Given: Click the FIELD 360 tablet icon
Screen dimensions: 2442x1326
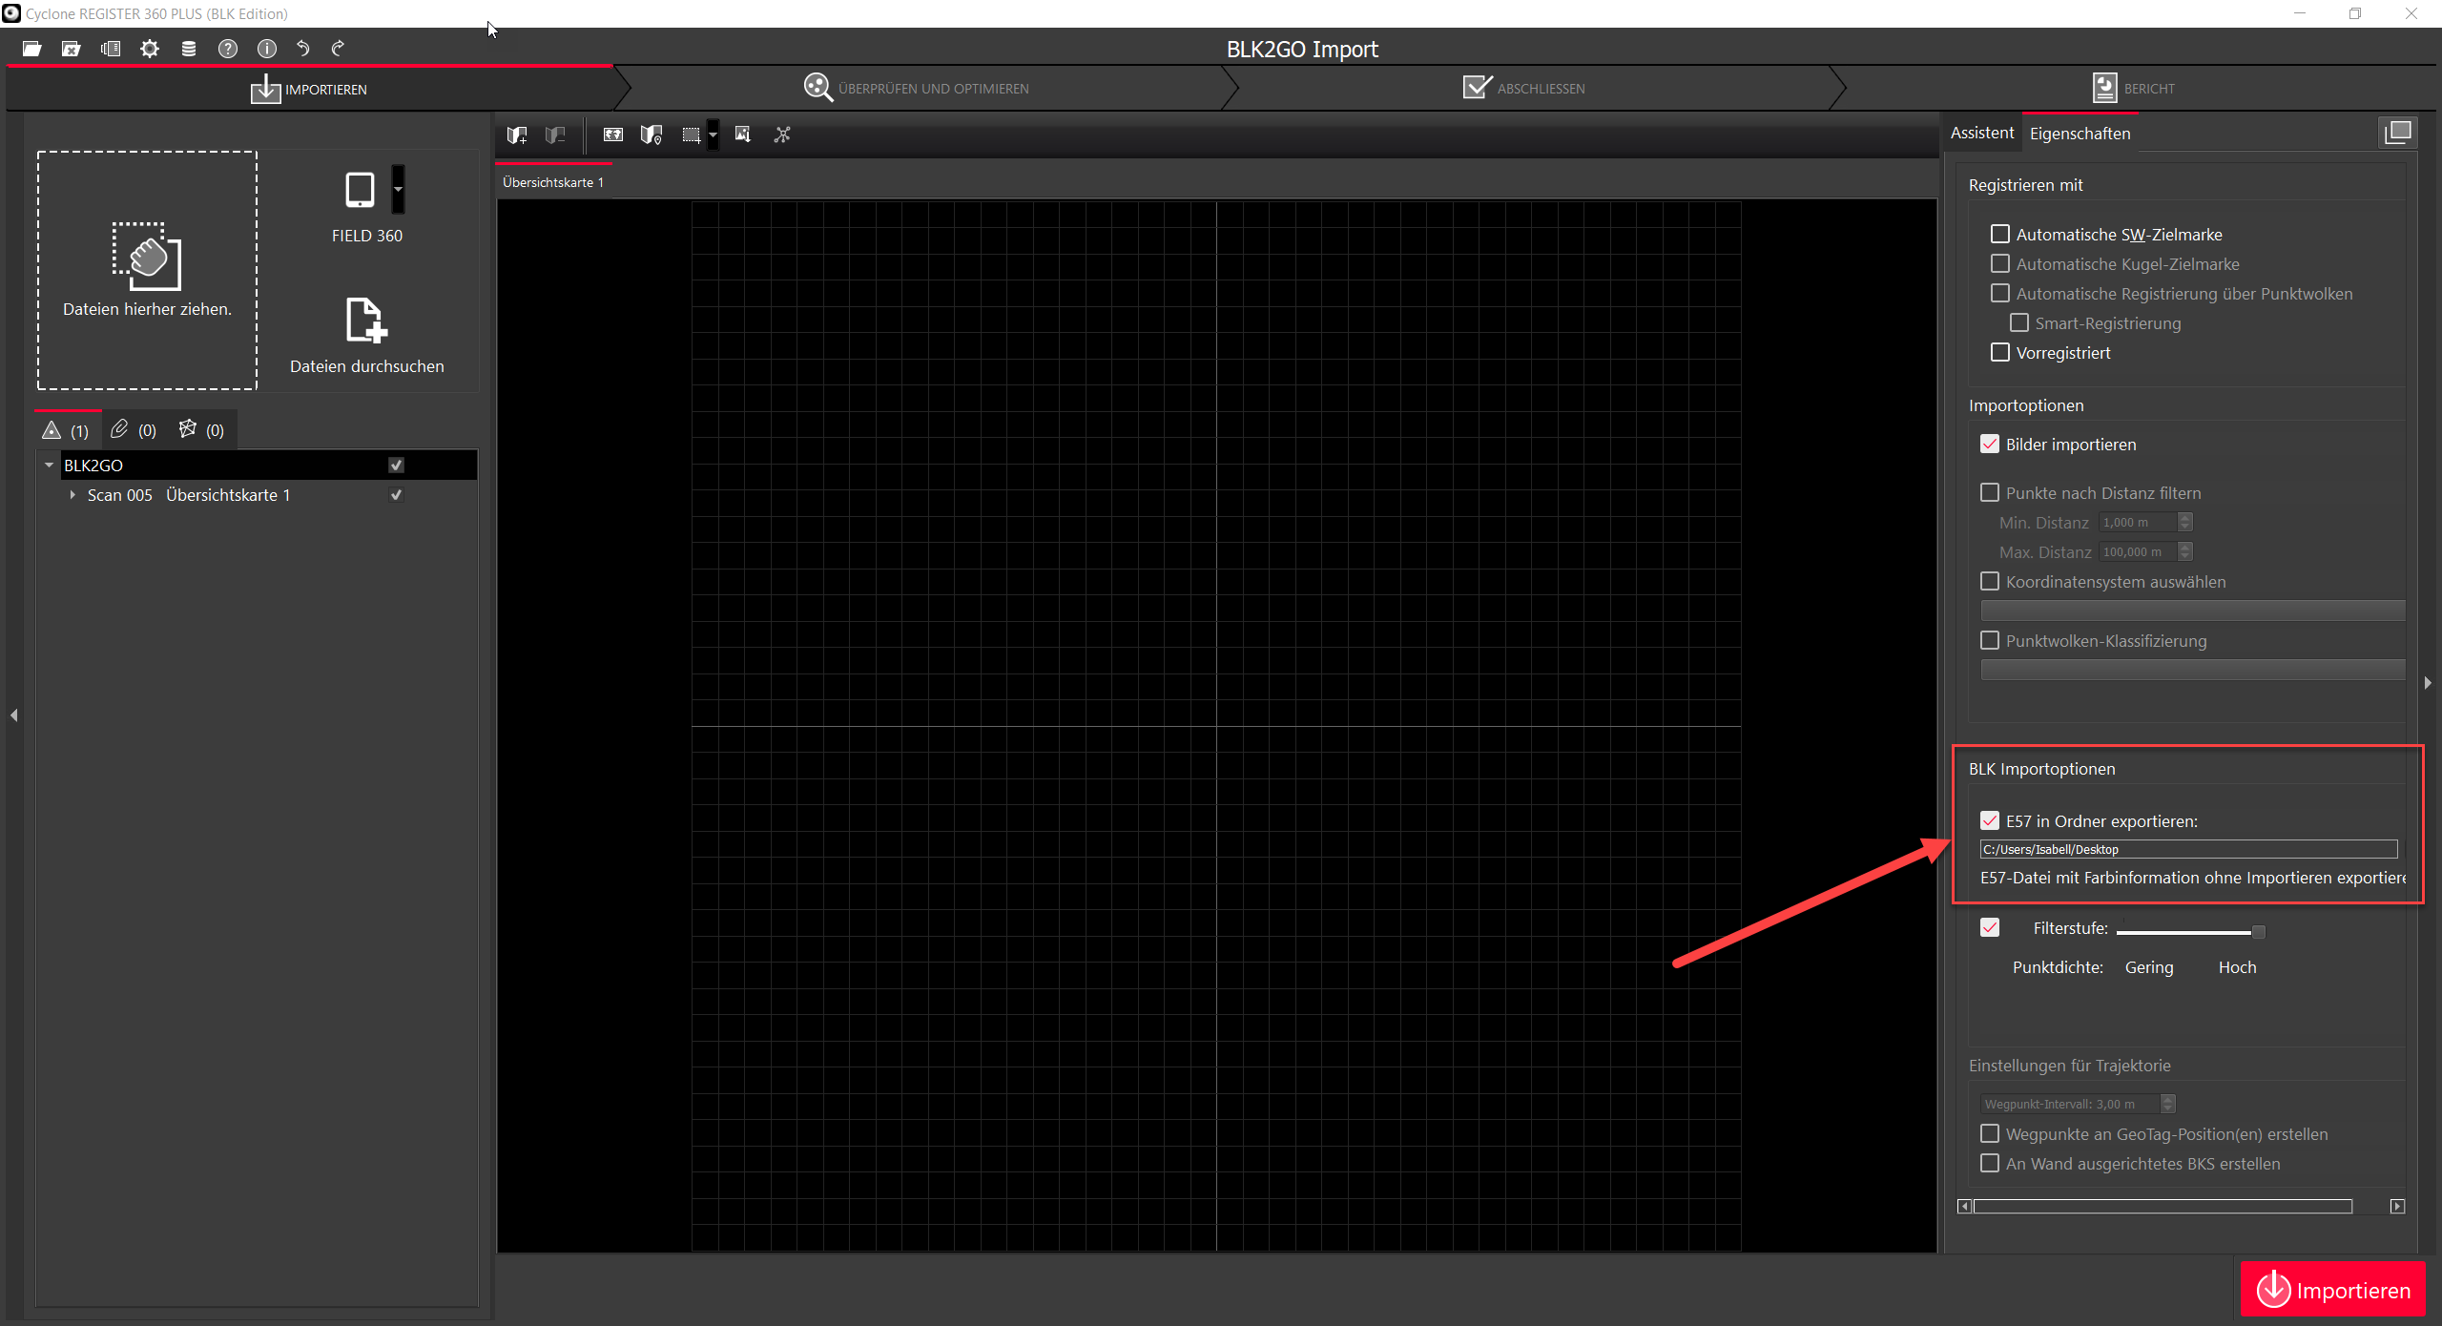Looking at the screenshot, I should tap(360, 190).
